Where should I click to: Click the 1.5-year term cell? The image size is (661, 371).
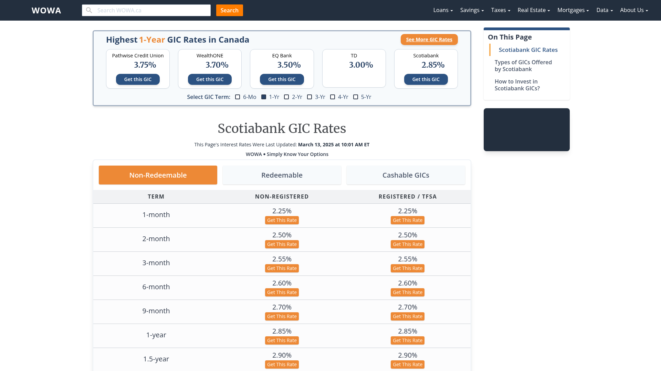[156, 359]
